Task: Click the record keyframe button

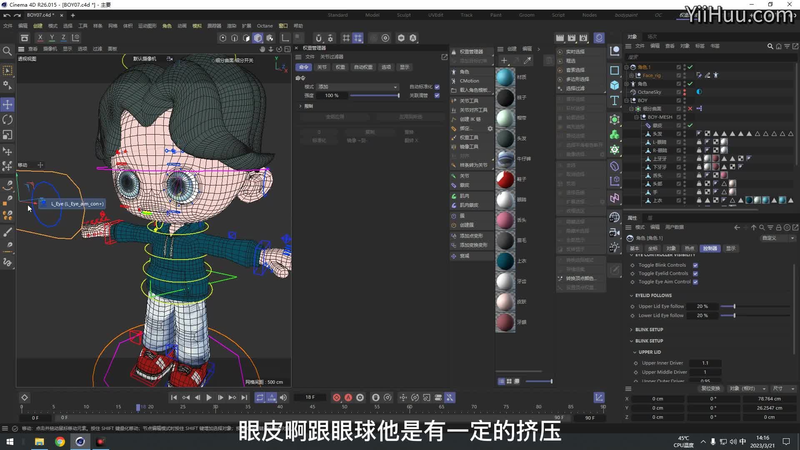Action: (x=337, y=397)
